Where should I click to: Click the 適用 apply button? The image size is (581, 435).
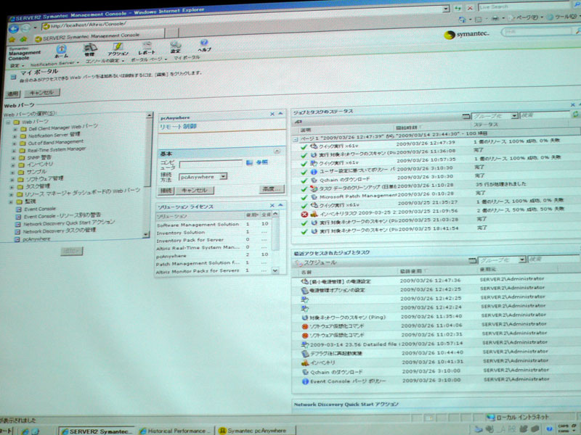pyautogui.click(x=13, y=94)
